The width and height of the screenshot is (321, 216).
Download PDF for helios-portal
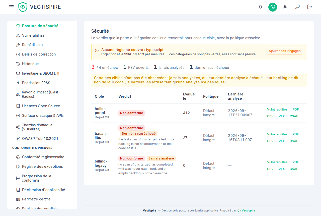[x=296, y=110]
